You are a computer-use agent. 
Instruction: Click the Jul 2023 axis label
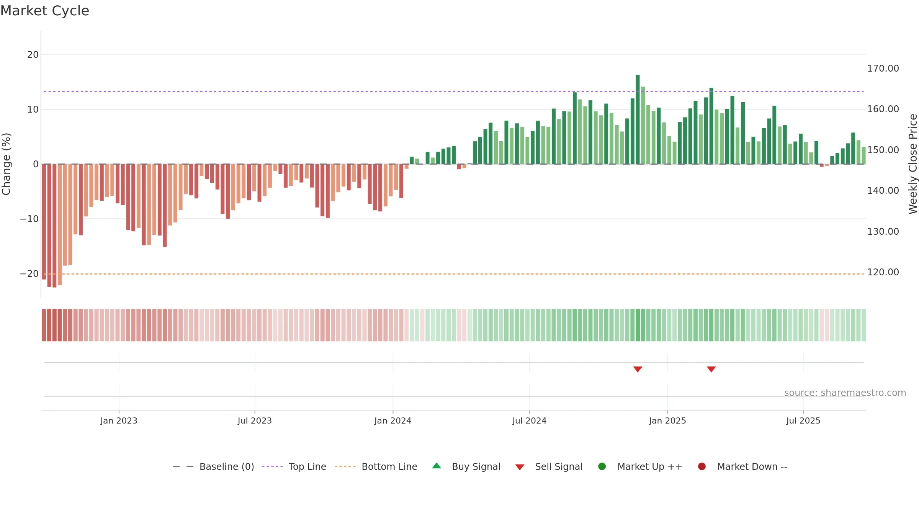coord(255,420)
